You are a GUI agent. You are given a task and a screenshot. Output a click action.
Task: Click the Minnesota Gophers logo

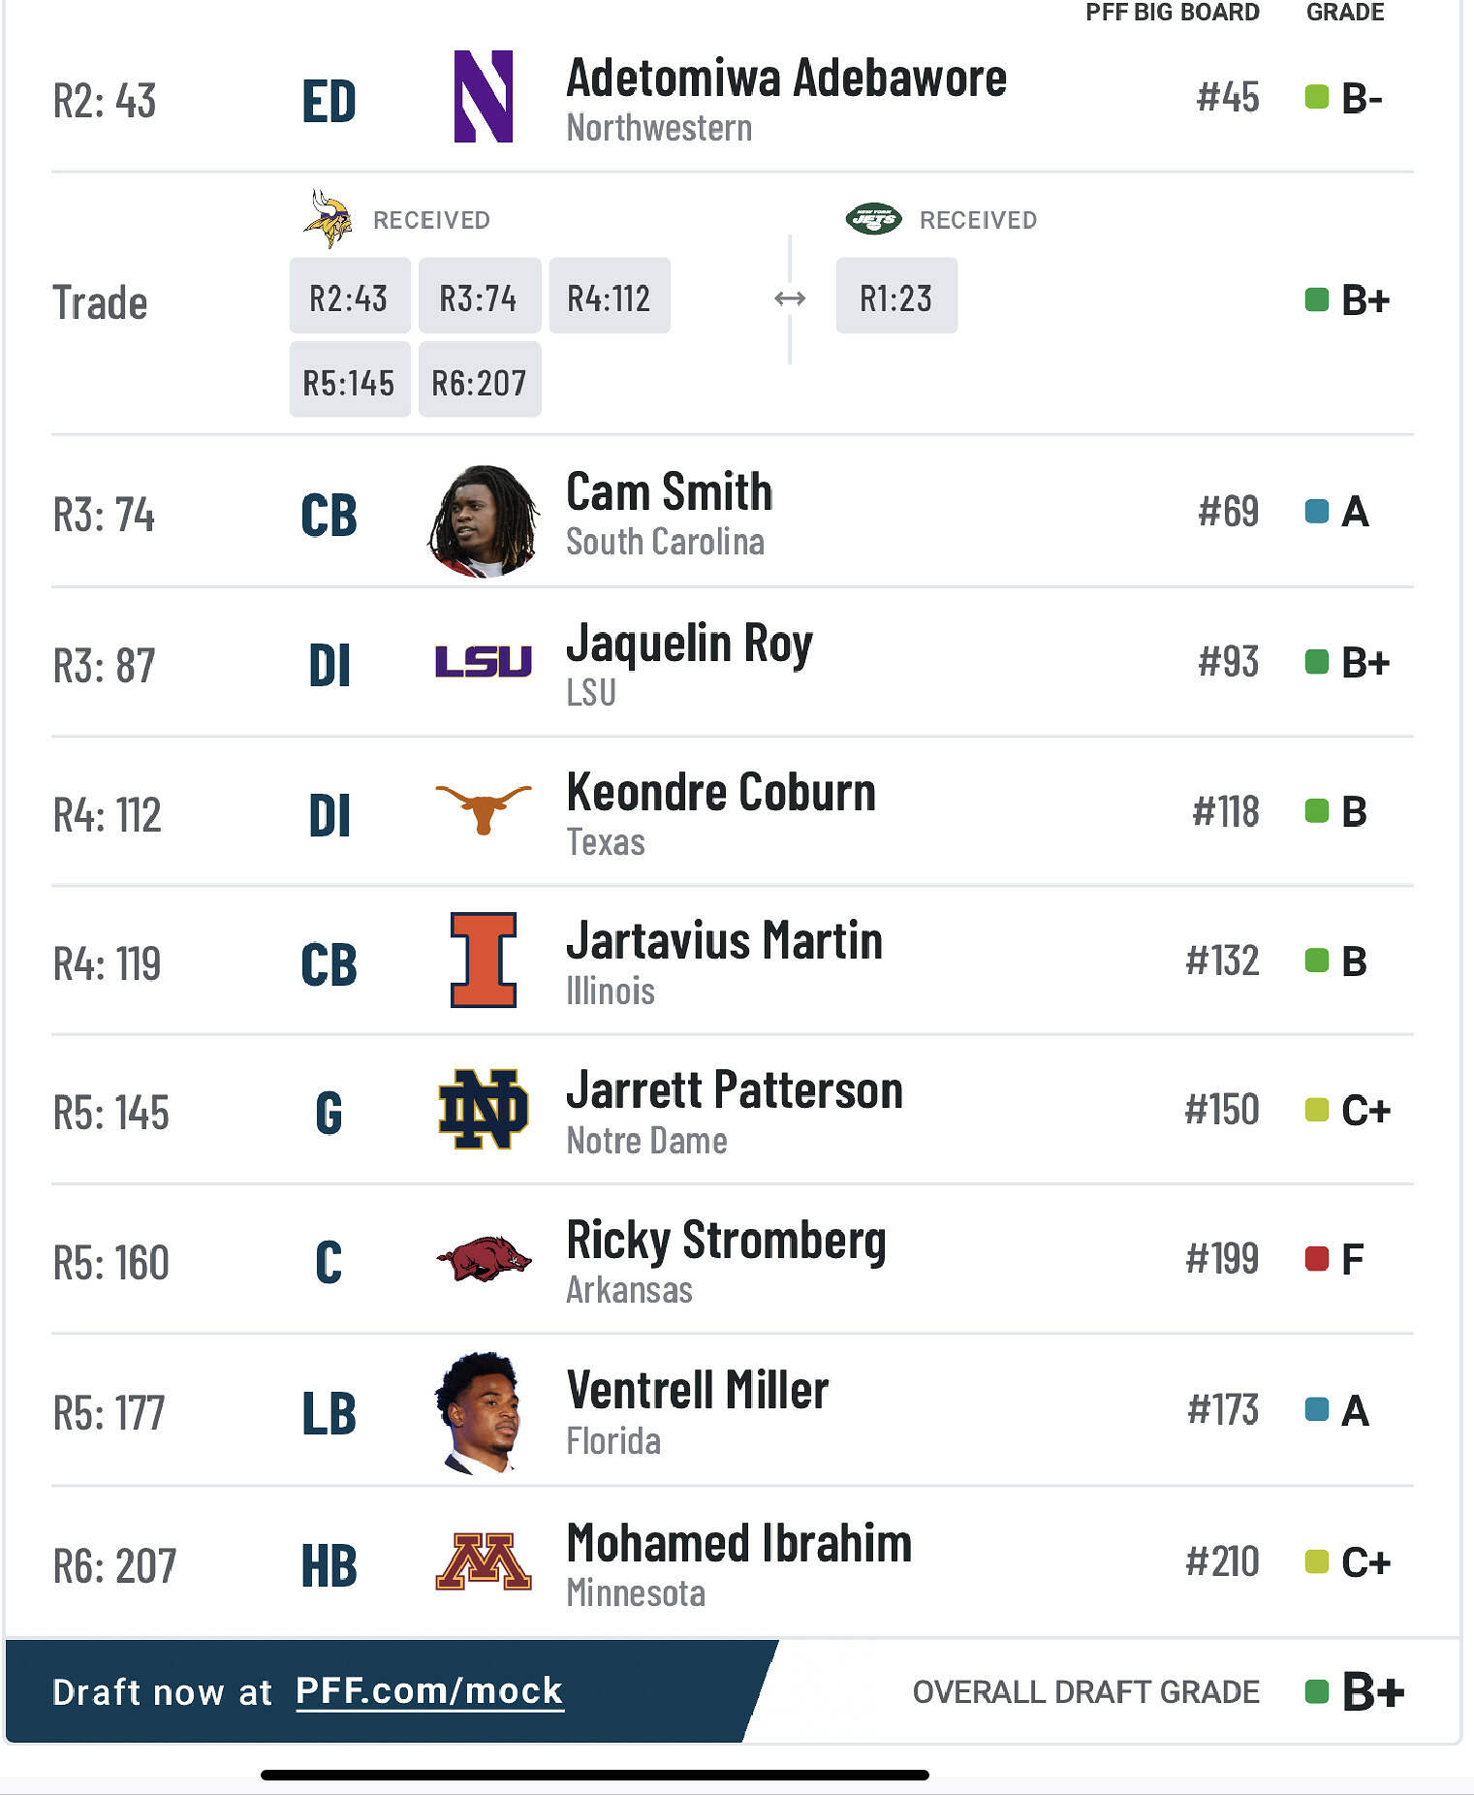click(483, 1561)
